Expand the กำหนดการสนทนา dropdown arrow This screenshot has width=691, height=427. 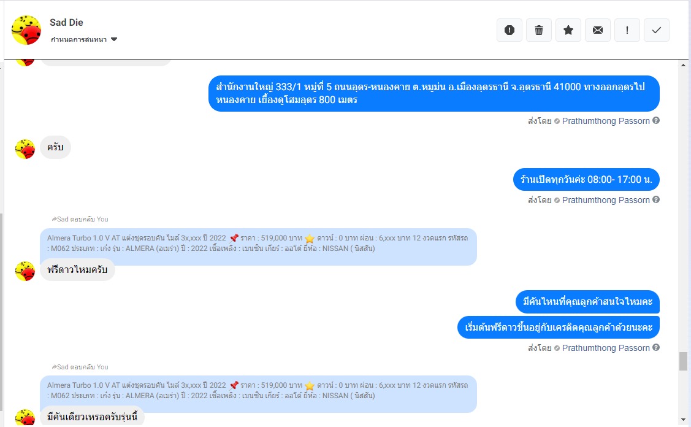114,39
